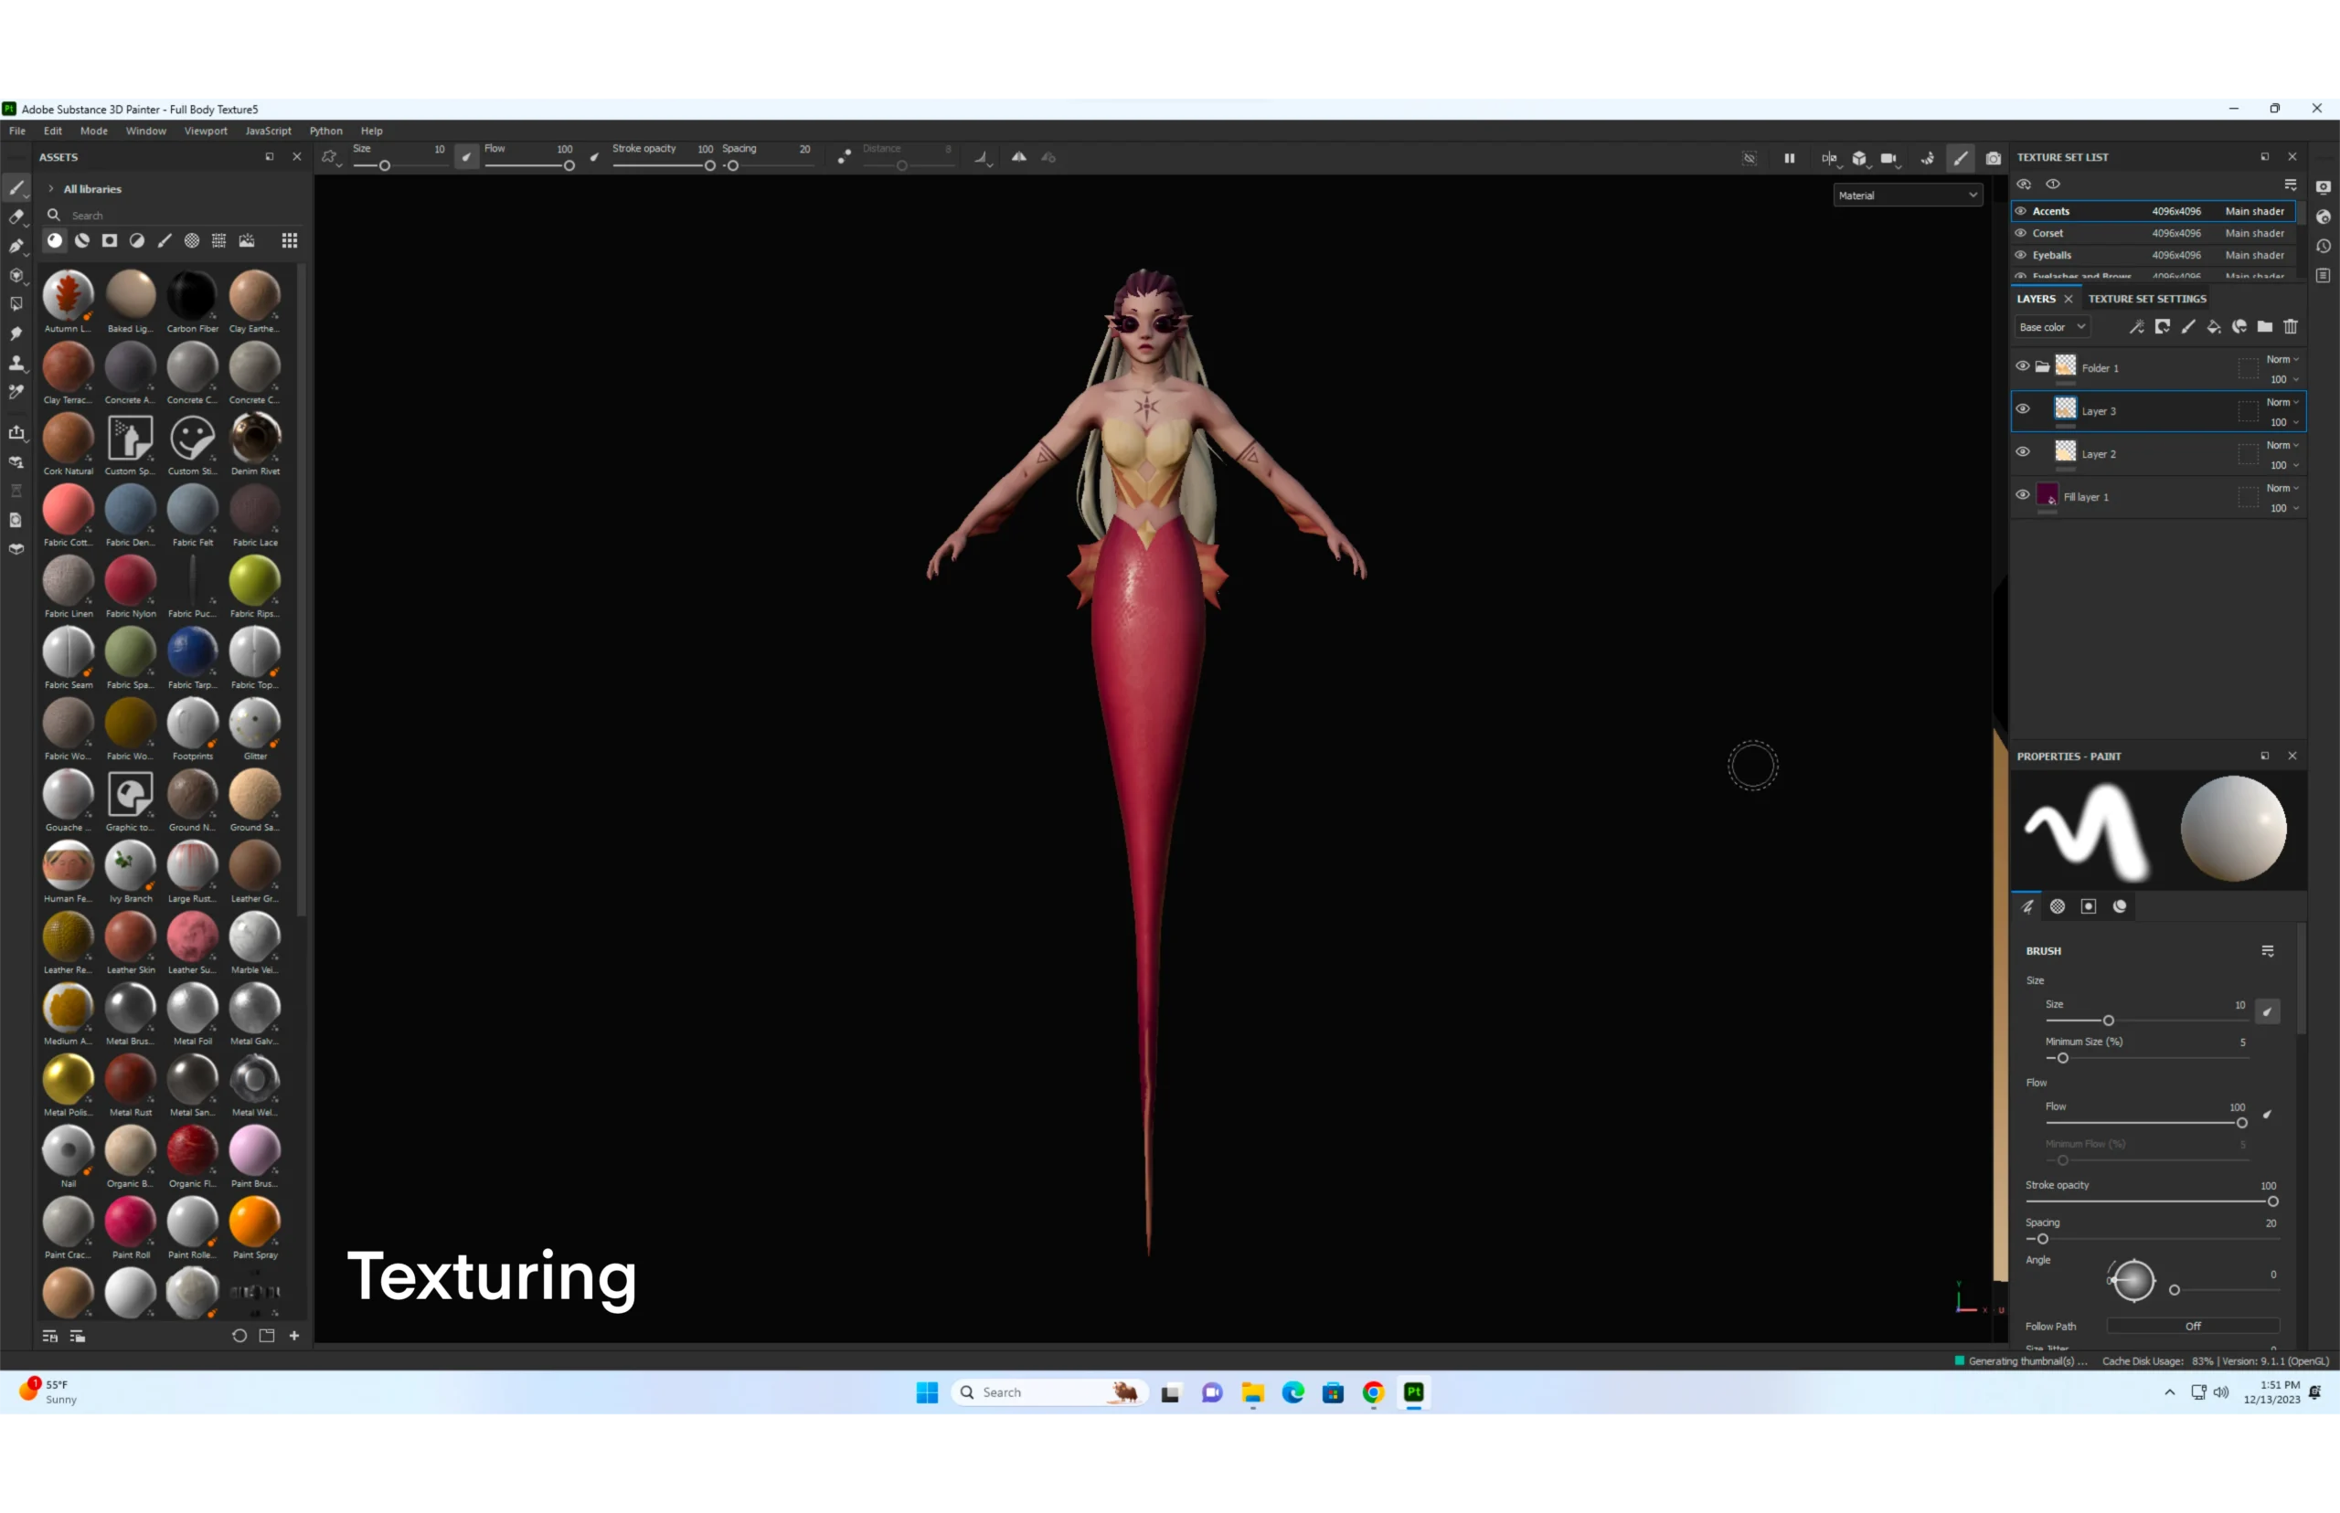Screen dimensions: 2340x1513
Task: Select Fill layer 1 in layers
Action: click(x=2158, y=496)
